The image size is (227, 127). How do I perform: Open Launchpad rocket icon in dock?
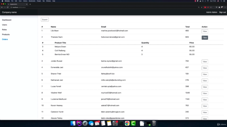coord(85,123)
